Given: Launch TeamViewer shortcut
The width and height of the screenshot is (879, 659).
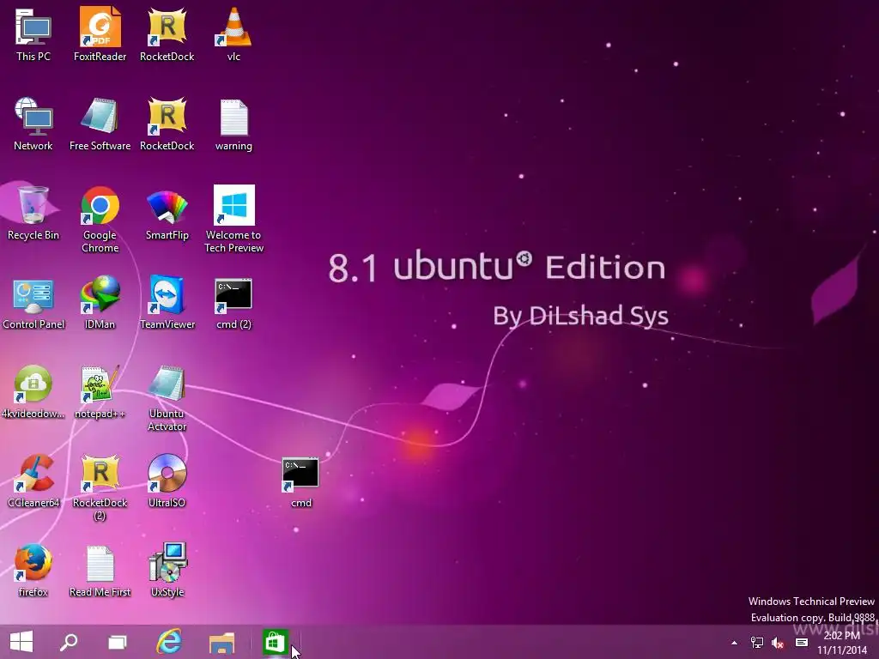Looking at the screenshot, I should (167, 304).
